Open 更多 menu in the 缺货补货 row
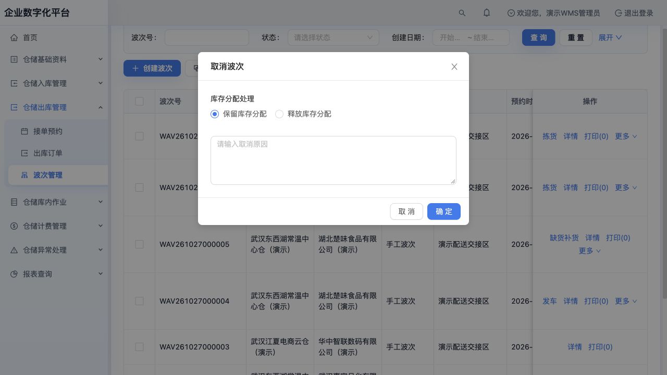The height and width of the screenshot is (375, 667). tap(590, 251)
